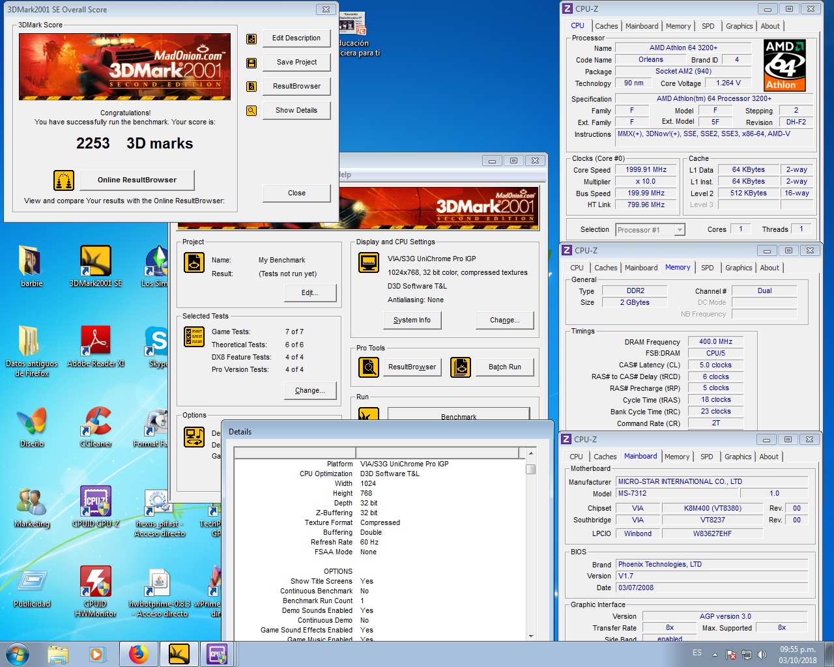Click the Details list scrollbar down arrow
This screenshot has width=834, height=667.
[x=531, y=636]
